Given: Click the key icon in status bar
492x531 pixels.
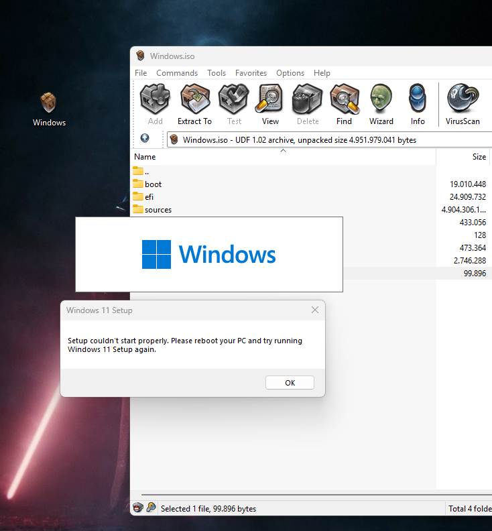Looking at the screenshot, I should tap(151, 508).
